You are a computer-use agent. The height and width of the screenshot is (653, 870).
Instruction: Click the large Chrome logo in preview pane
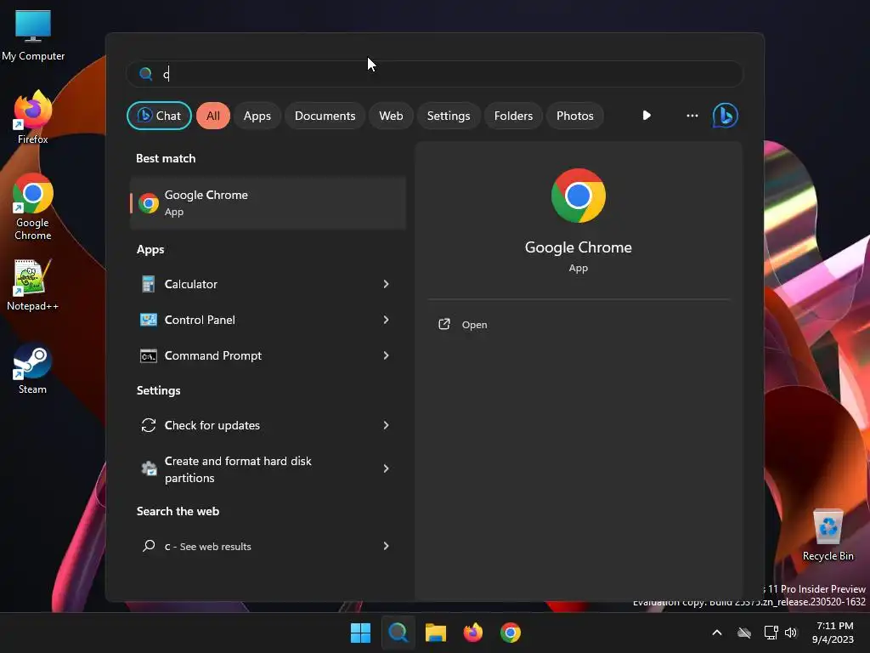578,196
